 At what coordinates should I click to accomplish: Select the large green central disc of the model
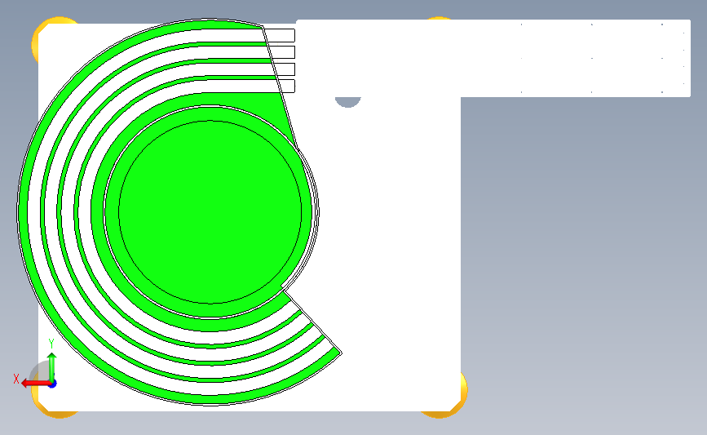210,211
